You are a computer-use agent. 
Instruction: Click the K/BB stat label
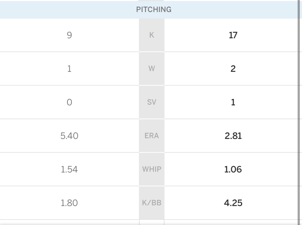[x=152, y=203]
